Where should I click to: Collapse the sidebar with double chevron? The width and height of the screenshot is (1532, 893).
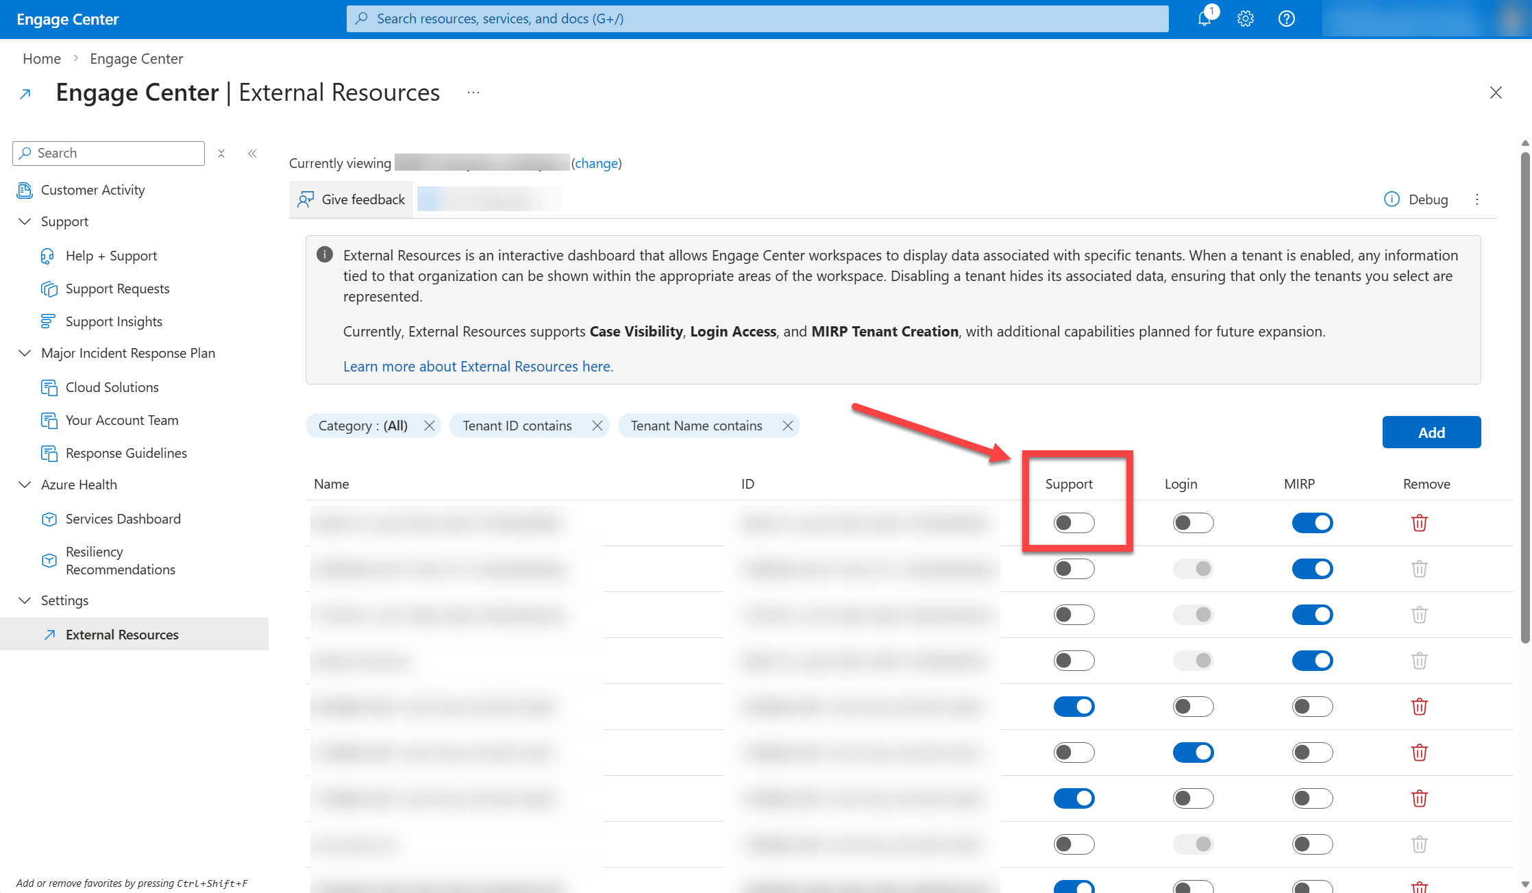[252, 154]
